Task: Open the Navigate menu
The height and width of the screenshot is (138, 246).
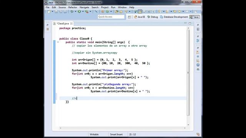Action: tap(84, 7)
